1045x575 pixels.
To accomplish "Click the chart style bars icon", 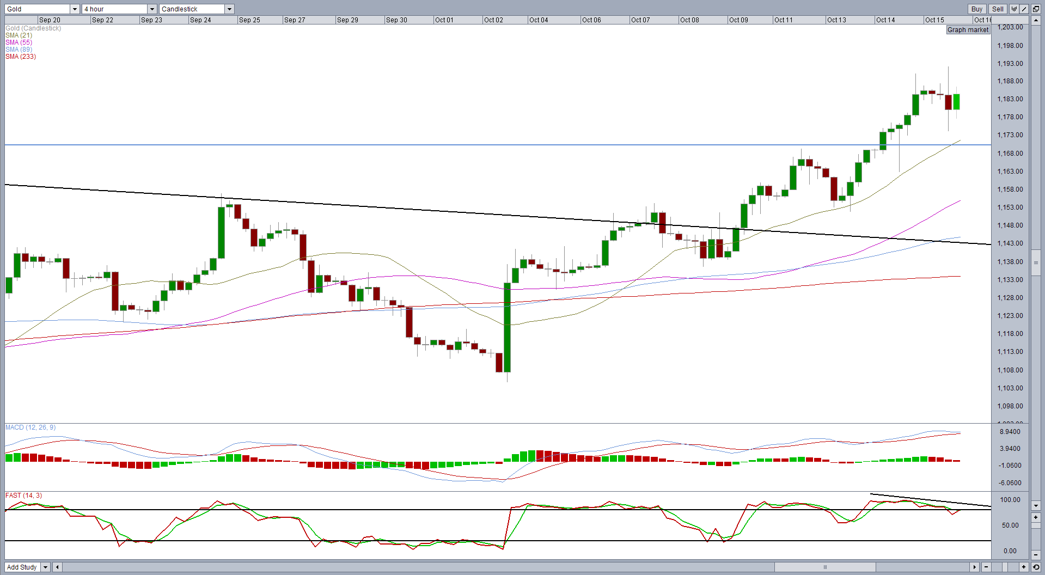I will 1014,9.
